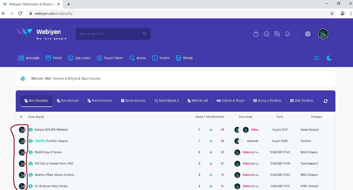
Task: Open Arama in navigation
Action: click(137, 58)
